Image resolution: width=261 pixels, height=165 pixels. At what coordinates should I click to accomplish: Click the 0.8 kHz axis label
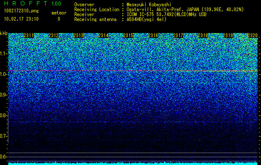coord(4,115)
